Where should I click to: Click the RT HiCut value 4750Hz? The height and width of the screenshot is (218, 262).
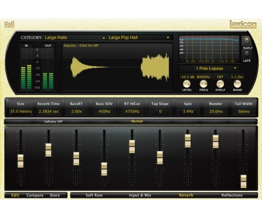pyautogui.click(x=132, y=111)
